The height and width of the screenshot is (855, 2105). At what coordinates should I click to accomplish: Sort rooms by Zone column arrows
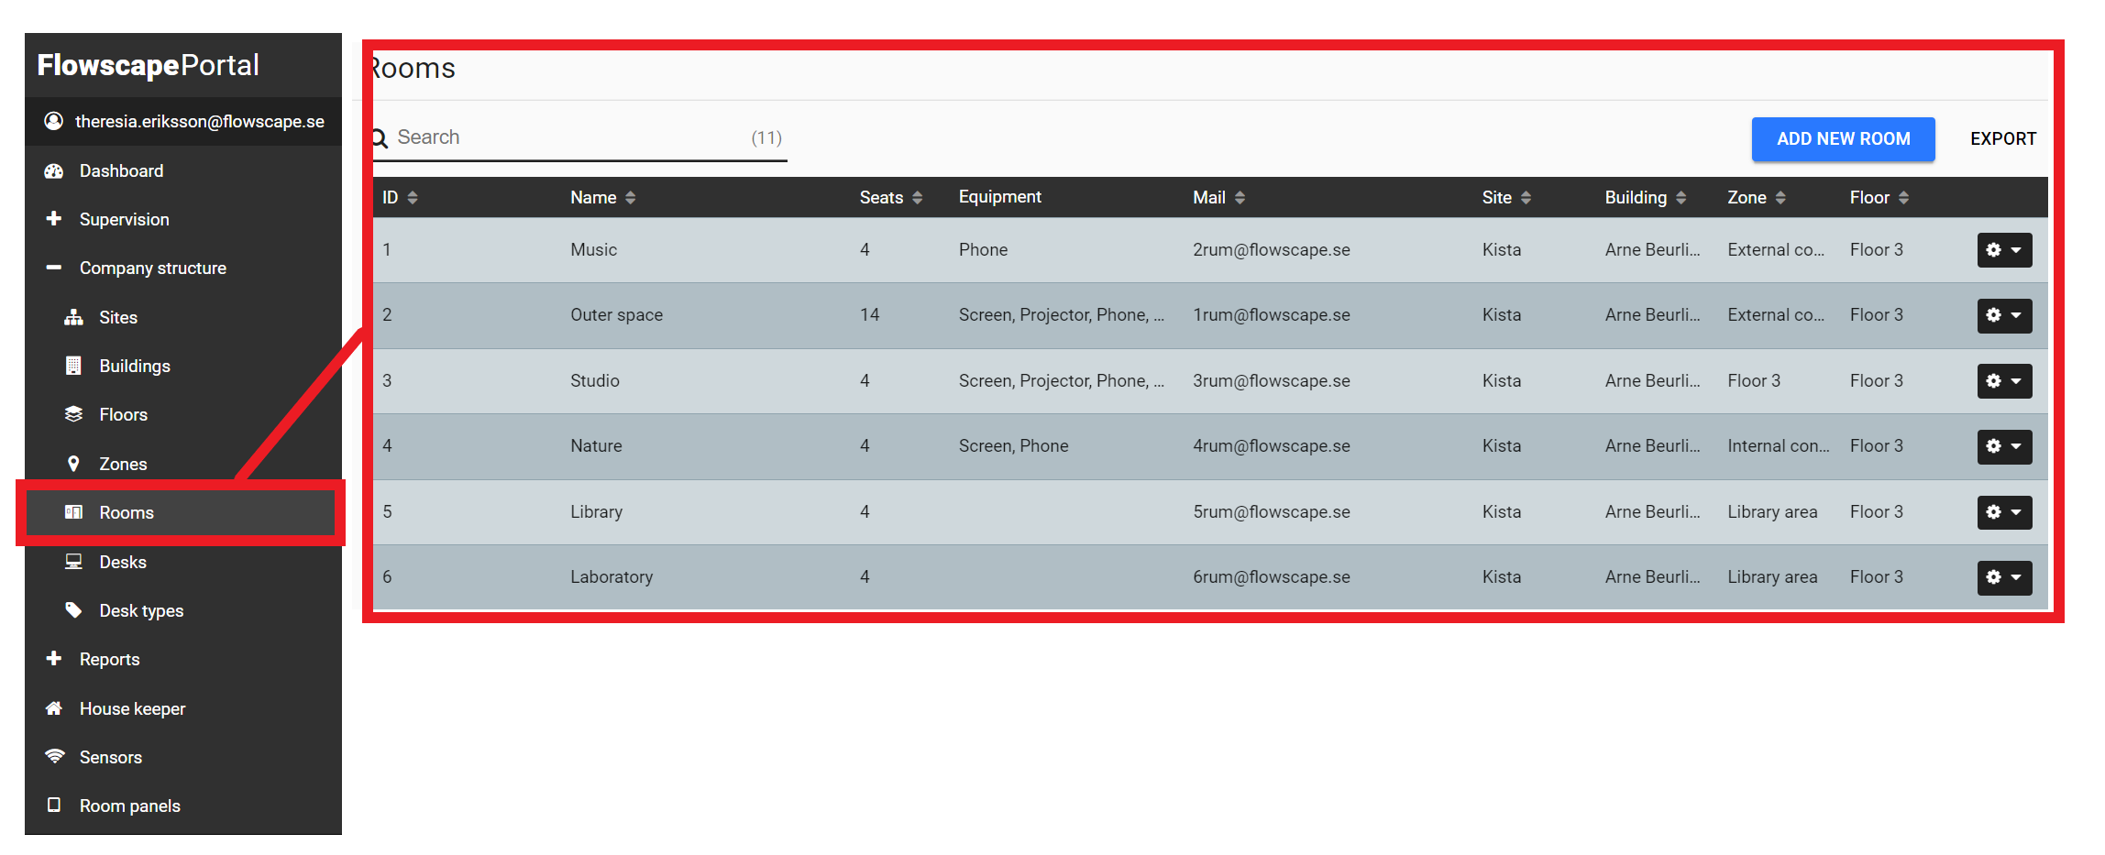[1780, 197]
